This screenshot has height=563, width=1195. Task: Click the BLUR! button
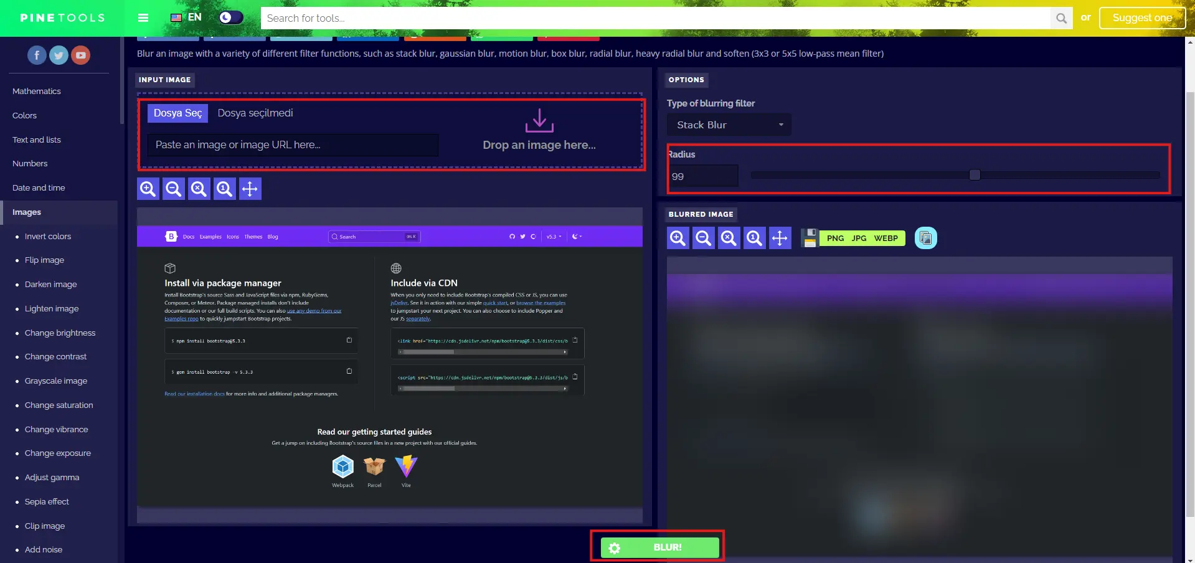(x=660, y=547)
